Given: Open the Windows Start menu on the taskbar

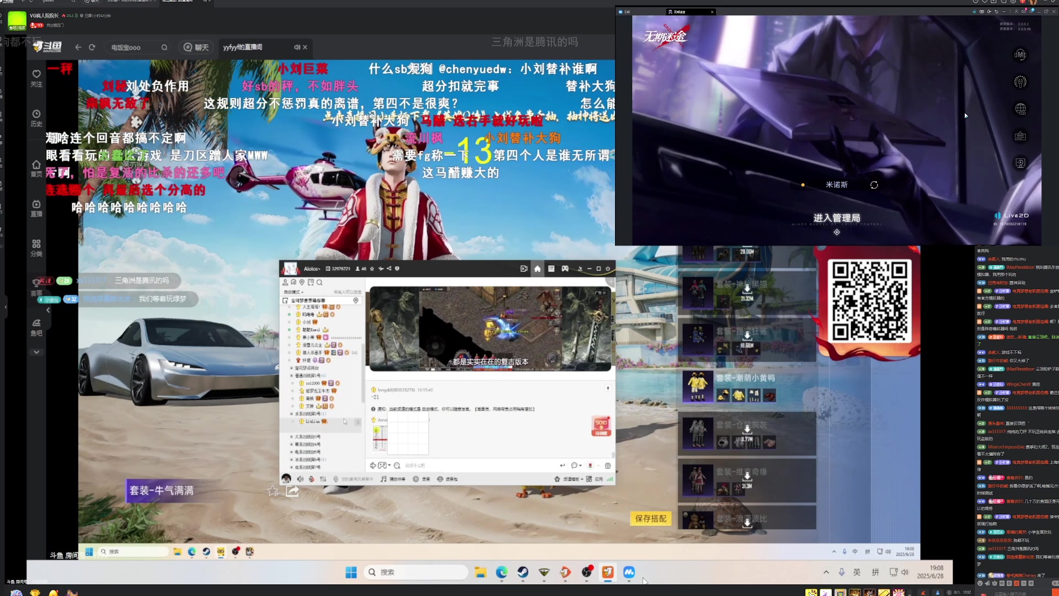Looking at the screenshot, I should click(x=351, y=572).
